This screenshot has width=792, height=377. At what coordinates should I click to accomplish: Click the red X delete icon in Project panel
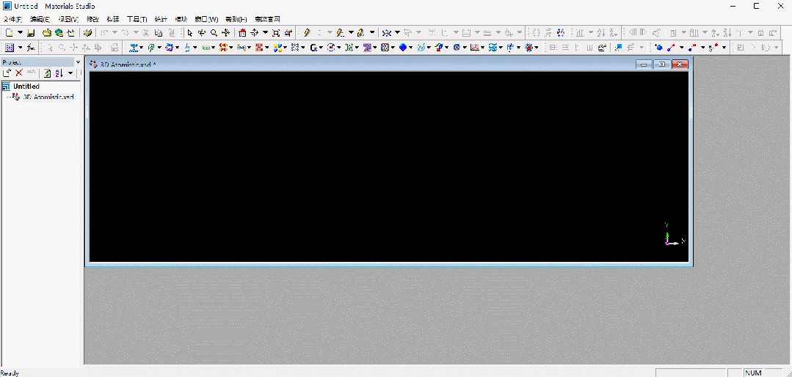click(x=19, y=73)
